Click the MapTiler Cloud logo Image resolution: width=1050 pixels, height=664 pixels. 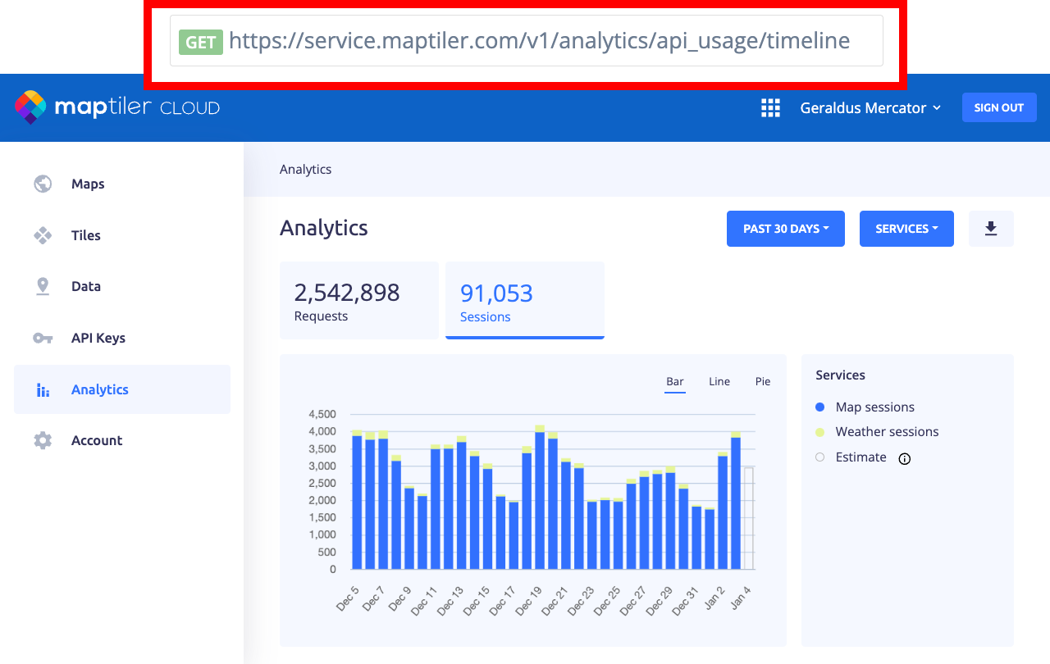pyautogui.click(x=117, y=107)
